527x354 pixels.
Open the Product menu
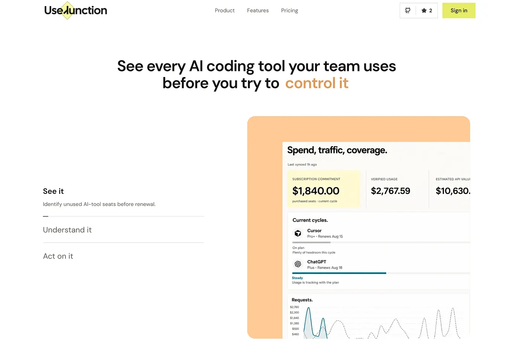point(225,11)
